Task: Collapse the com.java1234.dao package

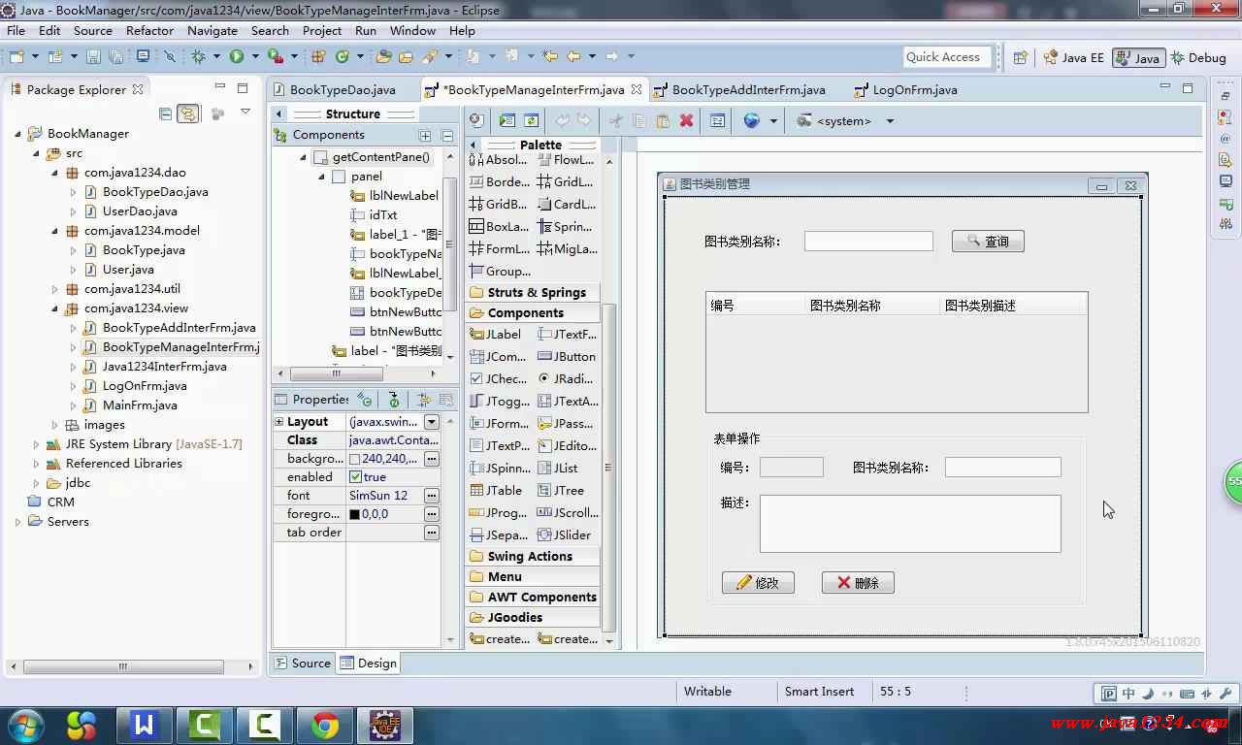Action: [x=55, y=173]
